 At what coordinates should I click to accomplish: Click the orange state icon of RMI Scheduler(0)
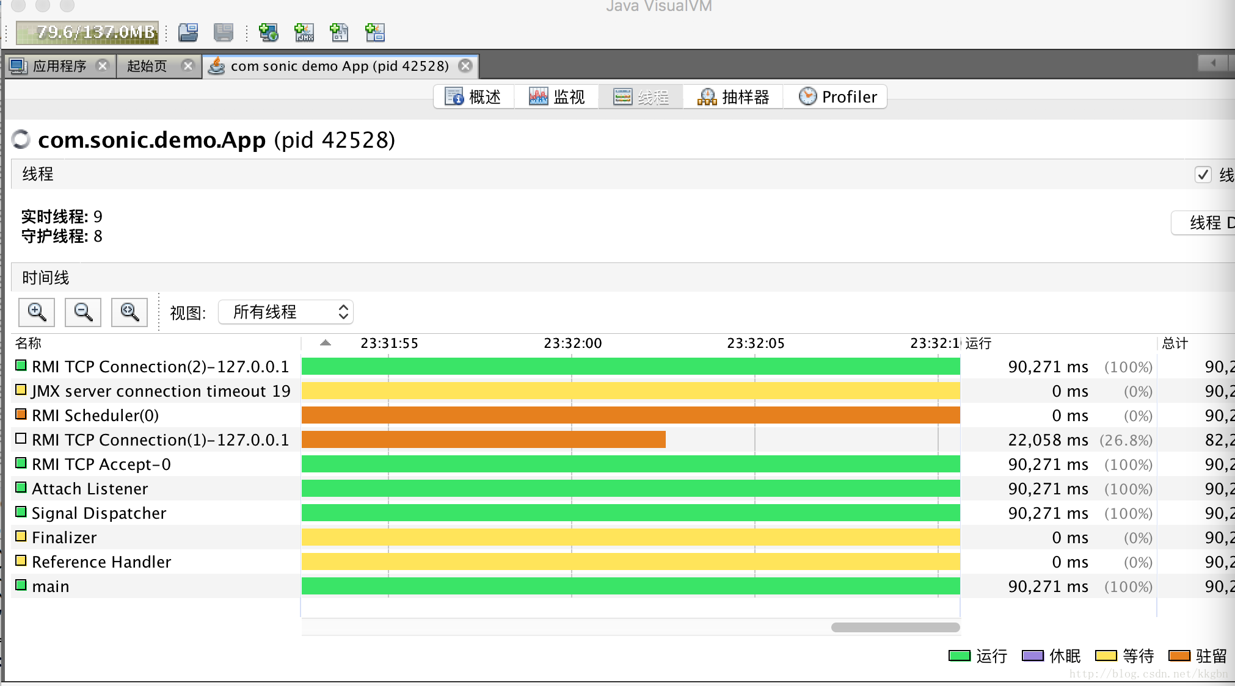point(21,414)
